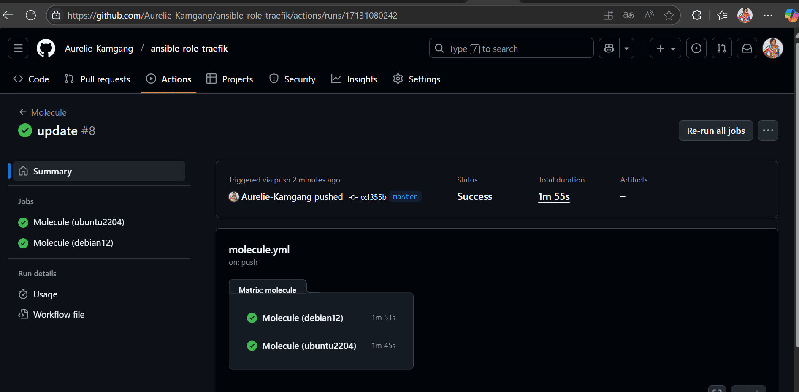The image size is (799, 392).
Task: Select the Molecule (debian12) job
Action: (x=73, y=243)
